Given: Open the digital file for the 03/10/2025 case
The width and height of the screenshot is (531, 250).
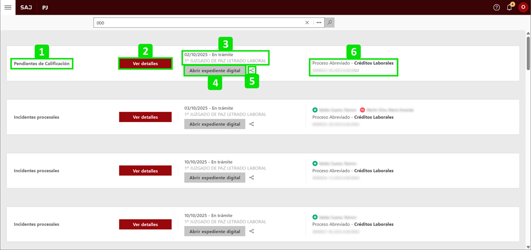Looking at the screenshot, I should coord(214,124).
